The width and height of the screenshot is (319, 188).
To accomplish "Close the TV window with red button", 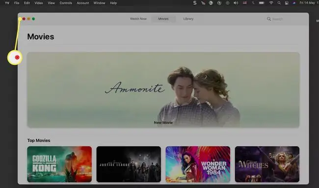I will [x=24, y=19].
